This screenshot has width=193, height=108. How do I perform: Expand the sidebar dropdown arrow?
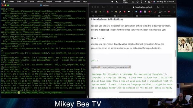(x=107, y=7)
